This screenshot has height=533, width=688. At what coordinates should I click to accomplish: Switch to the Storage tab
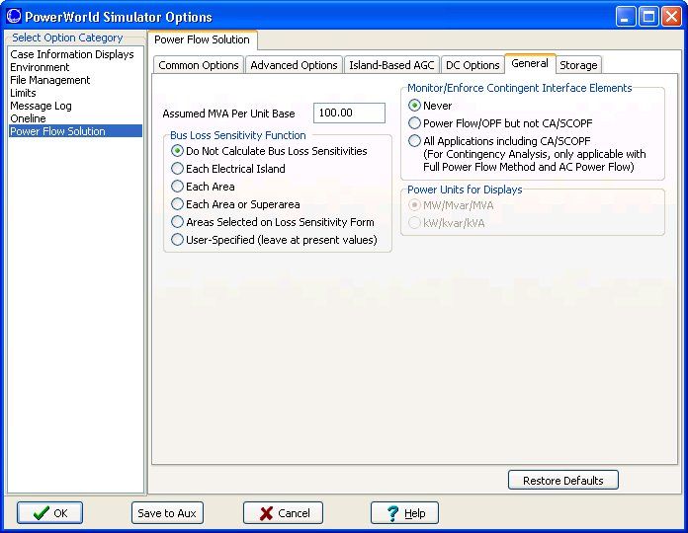click(x=578, y=65)
